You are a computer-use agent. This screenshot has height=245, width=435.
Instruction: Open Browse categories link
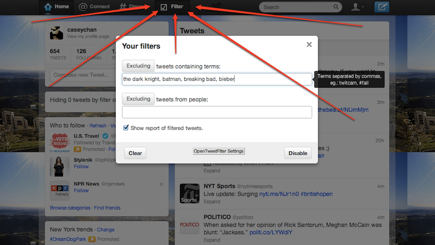click(70, 208)
